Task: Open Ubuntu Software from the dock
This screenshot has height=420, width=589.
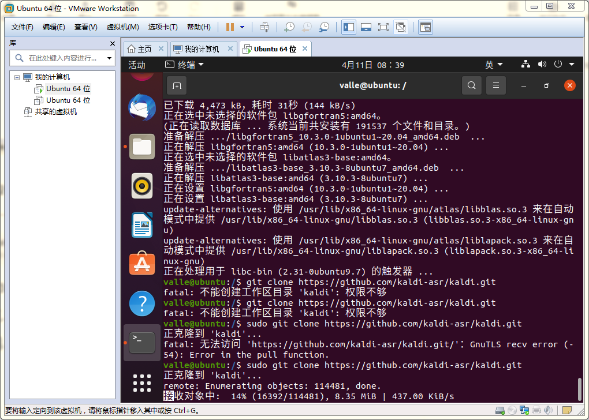Action: [x=142, y=264]
